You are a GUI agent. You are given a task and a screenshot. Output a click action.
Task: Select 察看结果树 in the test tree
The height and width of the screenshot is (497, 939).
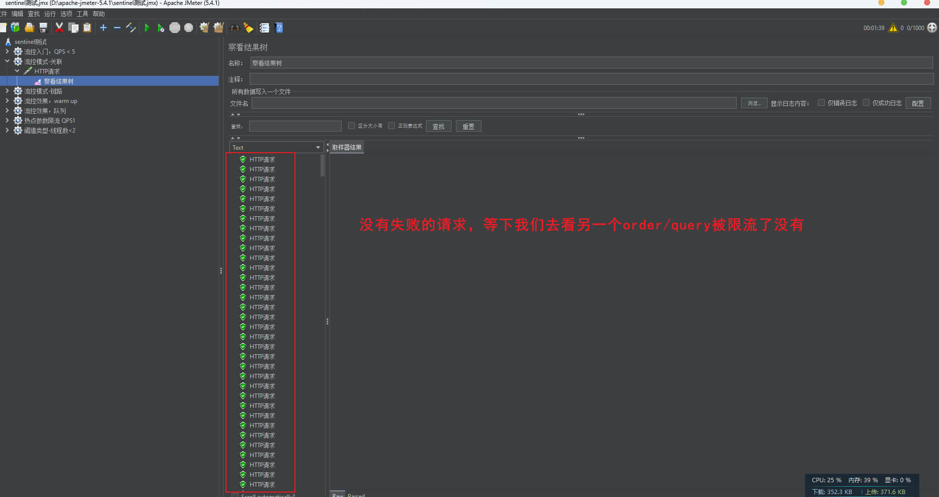click(x=59, y=81)
